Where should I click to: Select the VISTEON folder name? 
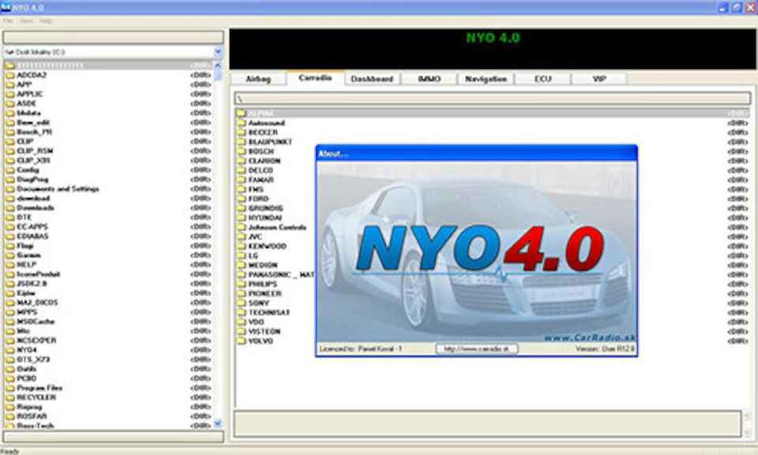(265, 331)
